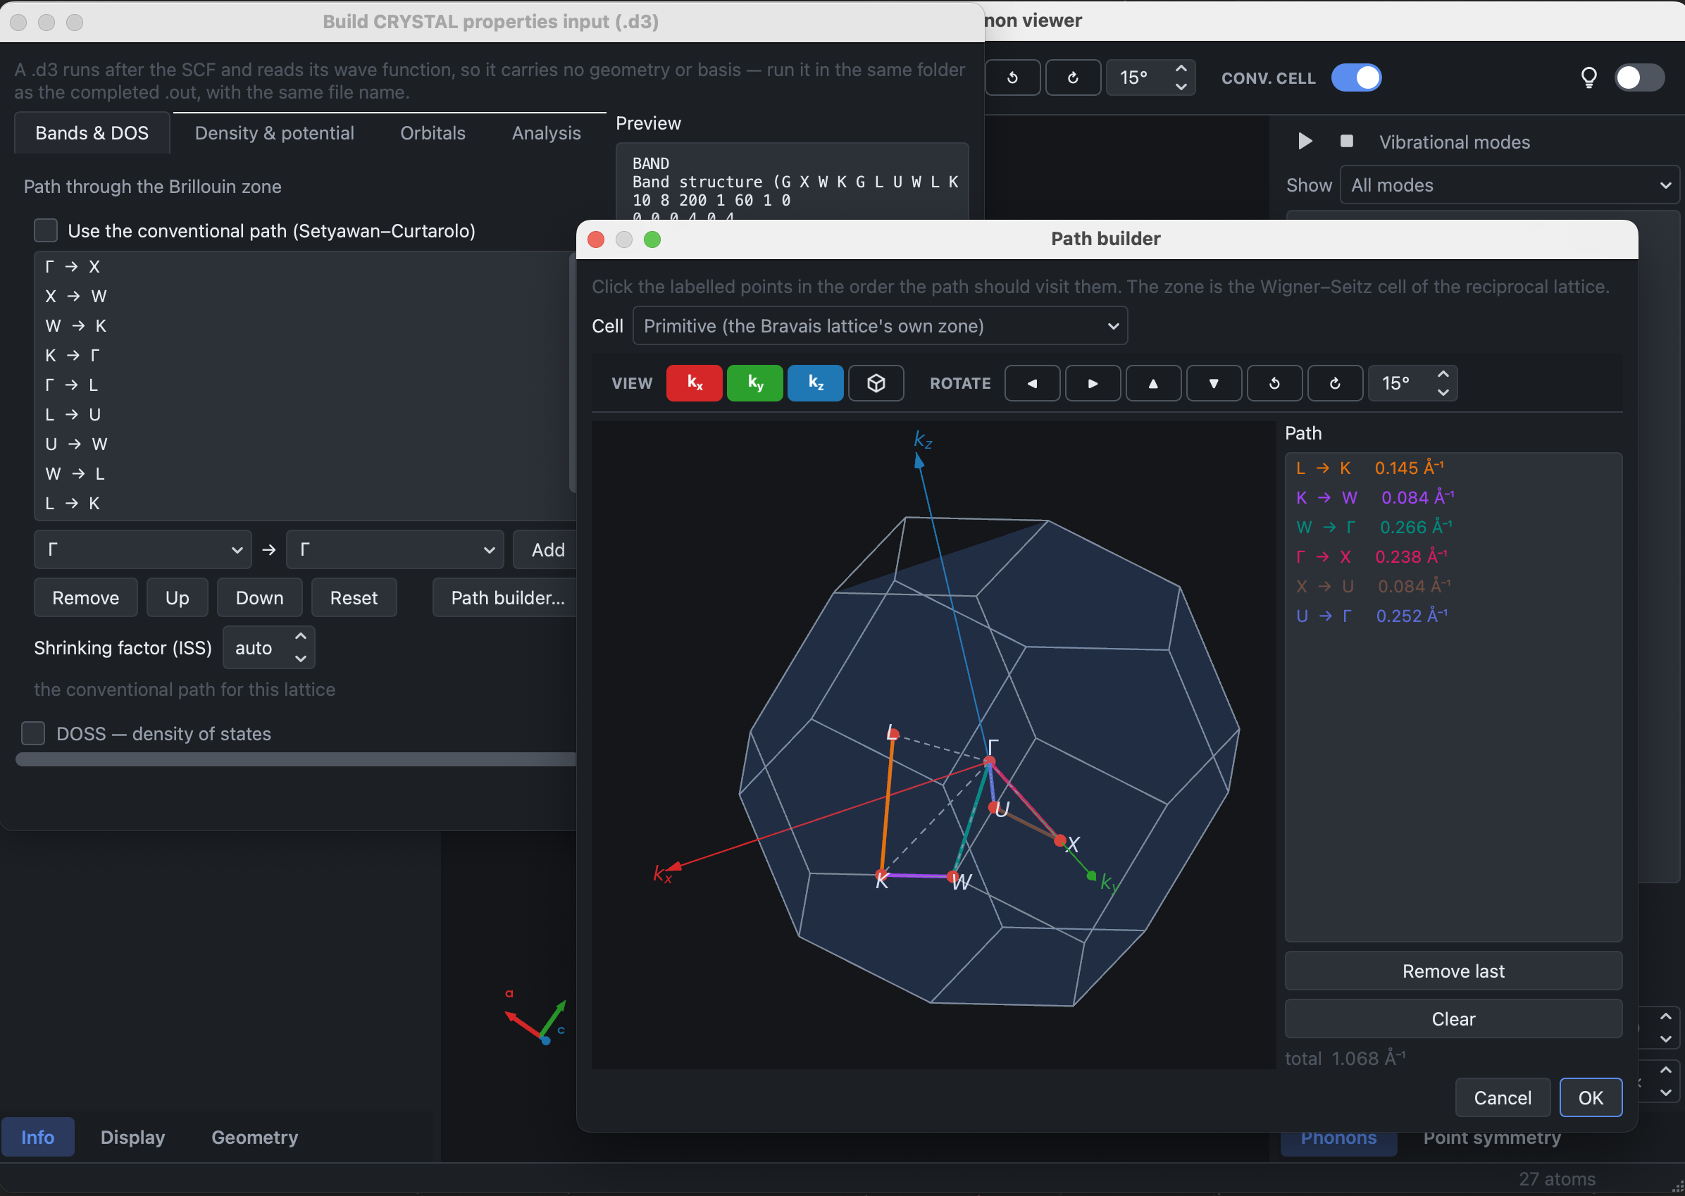Adjust the Shrinking factor auto stepper
Viewport: 1685px width, 1196px height.
point(269,647)
